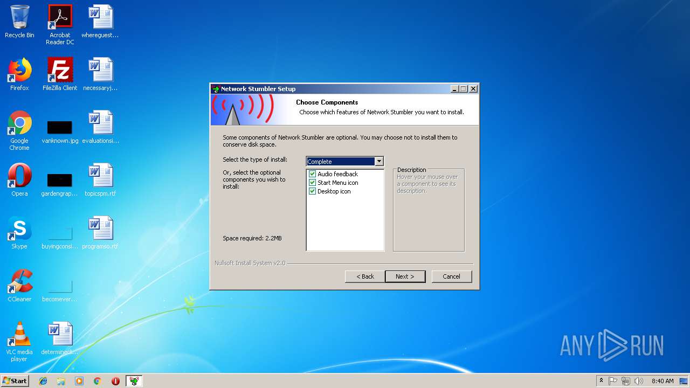Viewport: 690px width, 388px height.
Task: Open Windows Explorer folder in taskbar
Action: point(61,381)
